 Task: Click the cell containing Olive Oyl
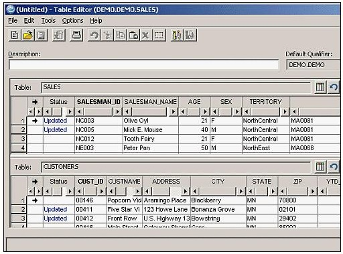point(151,121)
